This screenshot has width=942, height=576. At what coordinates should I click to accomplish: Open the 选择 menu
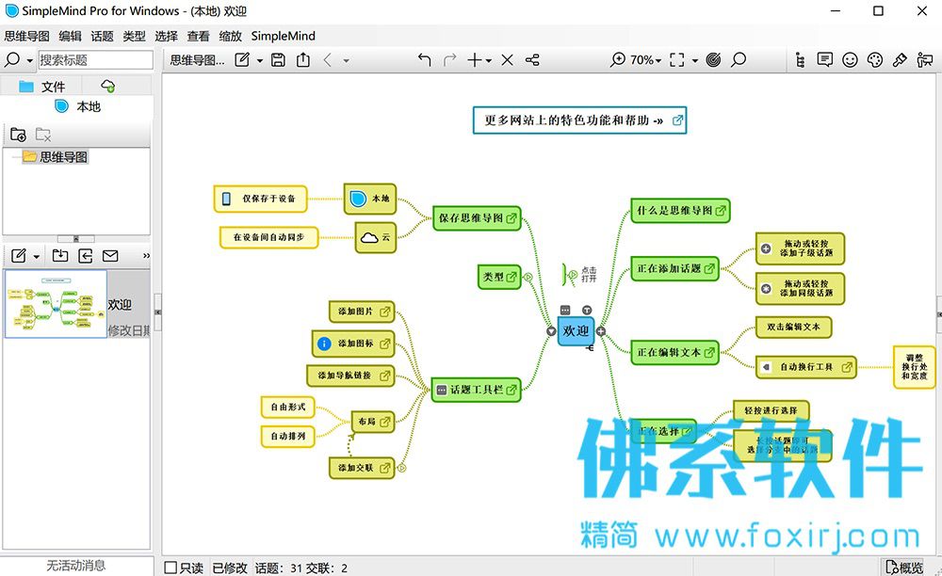(x=167, y=36)
